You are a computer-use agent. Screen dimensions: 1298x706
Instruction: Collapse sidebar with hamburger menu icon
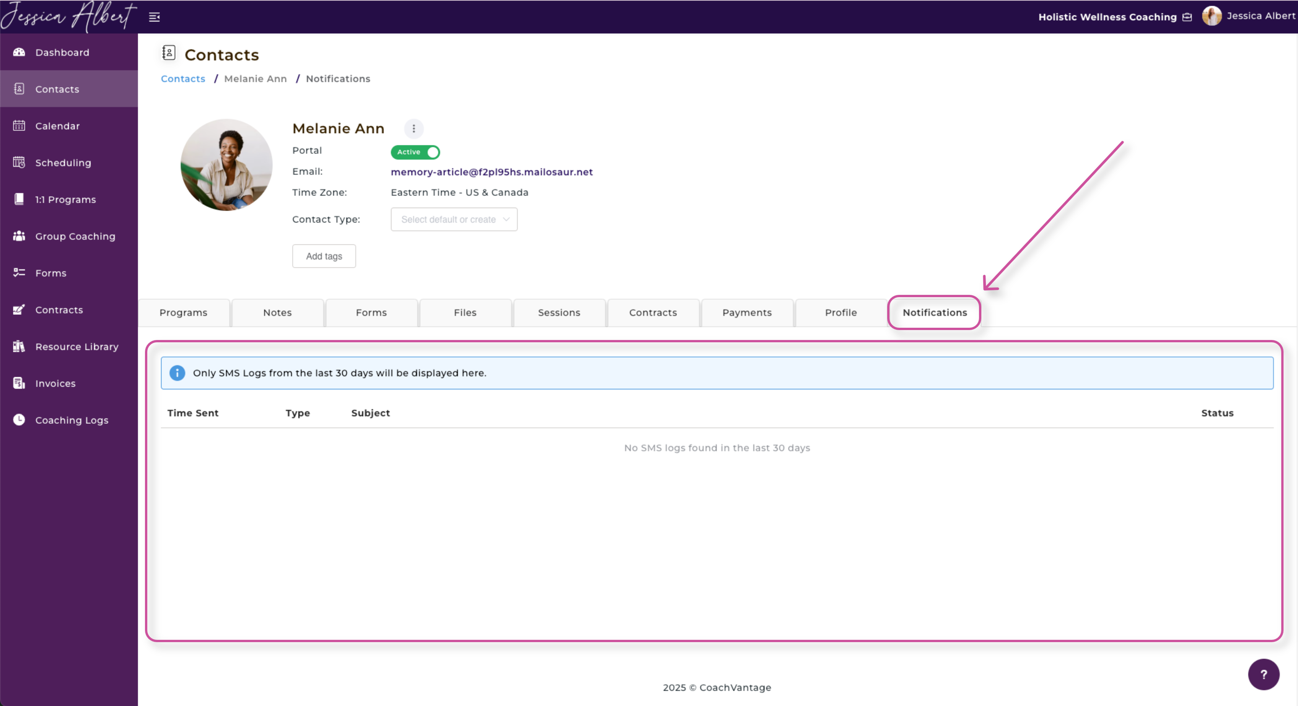(x=154, y=17)
